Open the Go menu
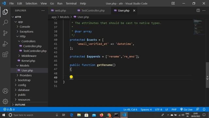The height and width of the screenshot is (118, 209). coord(52,4)
